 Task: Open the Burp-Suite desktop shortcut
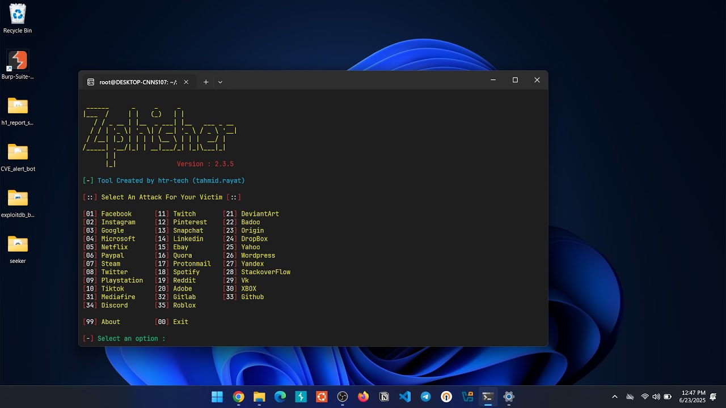coord(18,64)
